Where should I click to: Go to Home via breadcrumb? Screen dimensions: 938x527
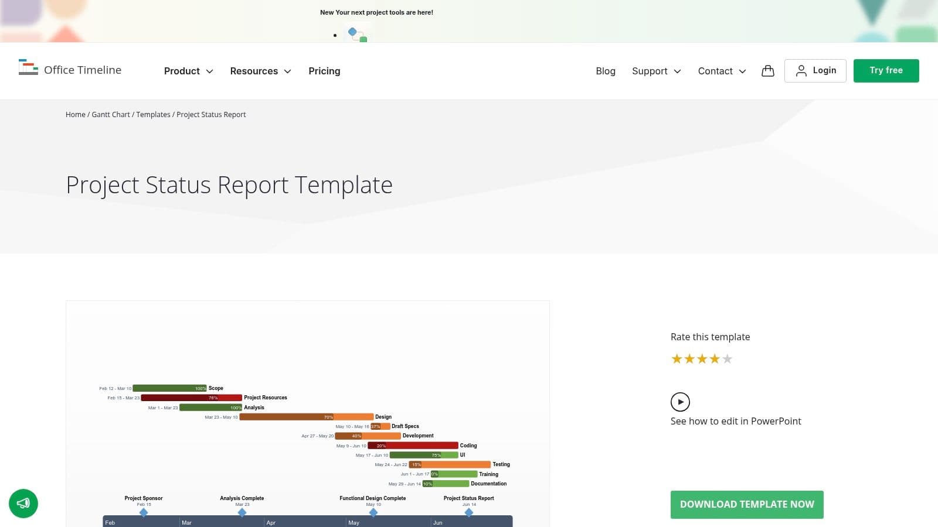[x=75, y=114]
